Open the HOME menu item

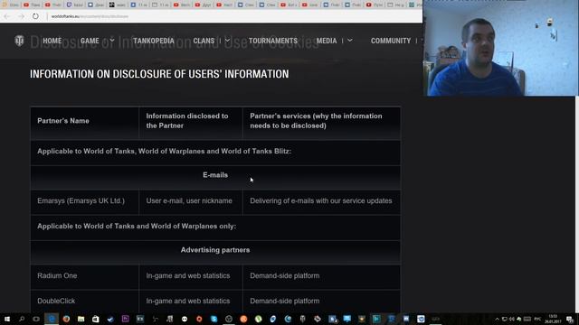52,41
